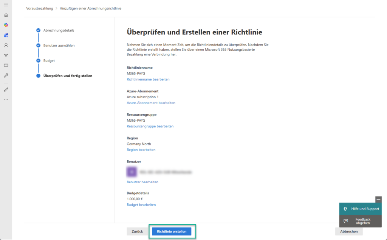Click the Zurück button

coord(137,231)
